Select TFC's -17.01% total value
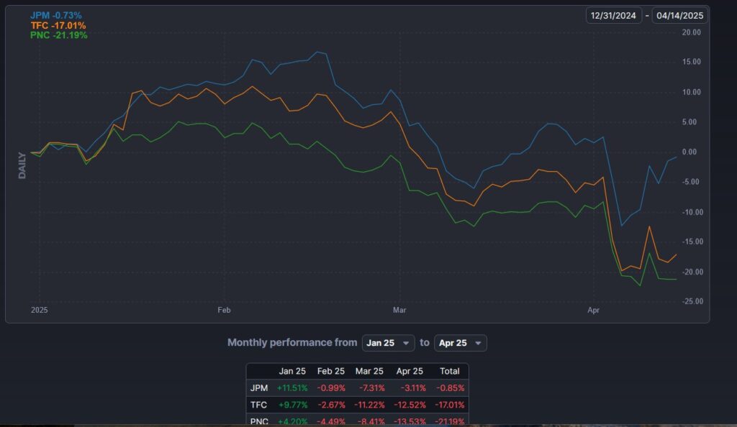This screenshot has height=427, width=737. (x=450, y=405)
